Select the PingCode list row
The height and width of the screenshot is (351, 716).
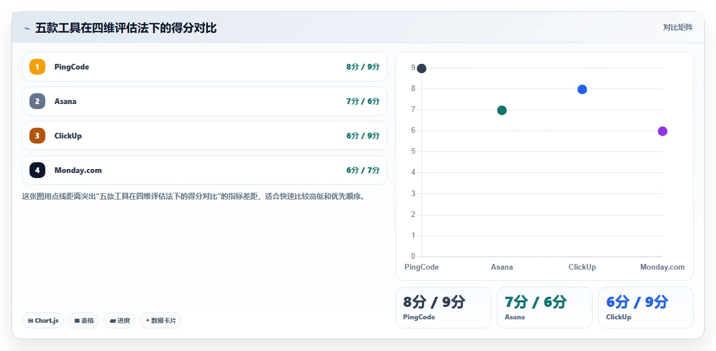[204, 67]
